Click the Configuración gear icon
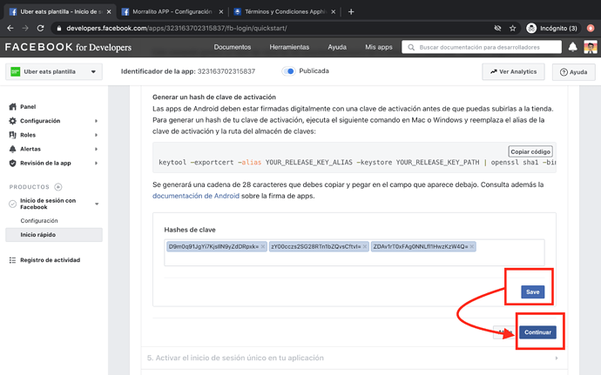This screenshot has width=601, height=375. click(x=13, y=121)
